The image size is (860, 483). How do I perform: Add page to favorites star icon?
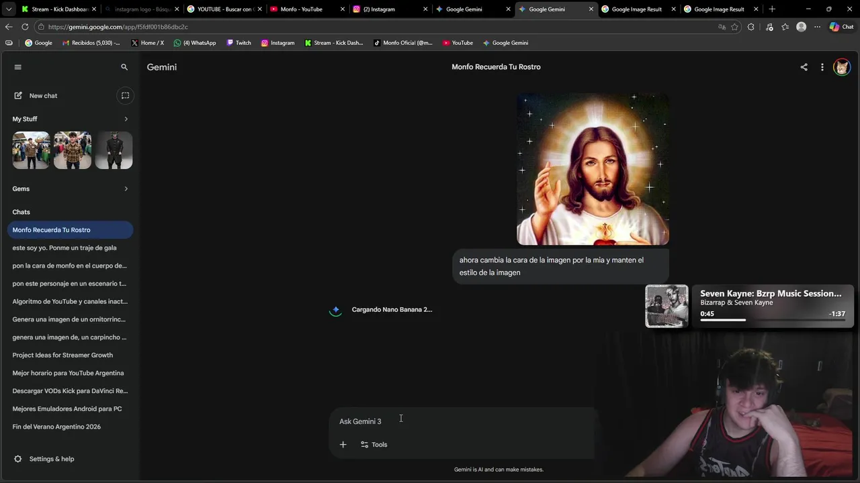point(734,27)
